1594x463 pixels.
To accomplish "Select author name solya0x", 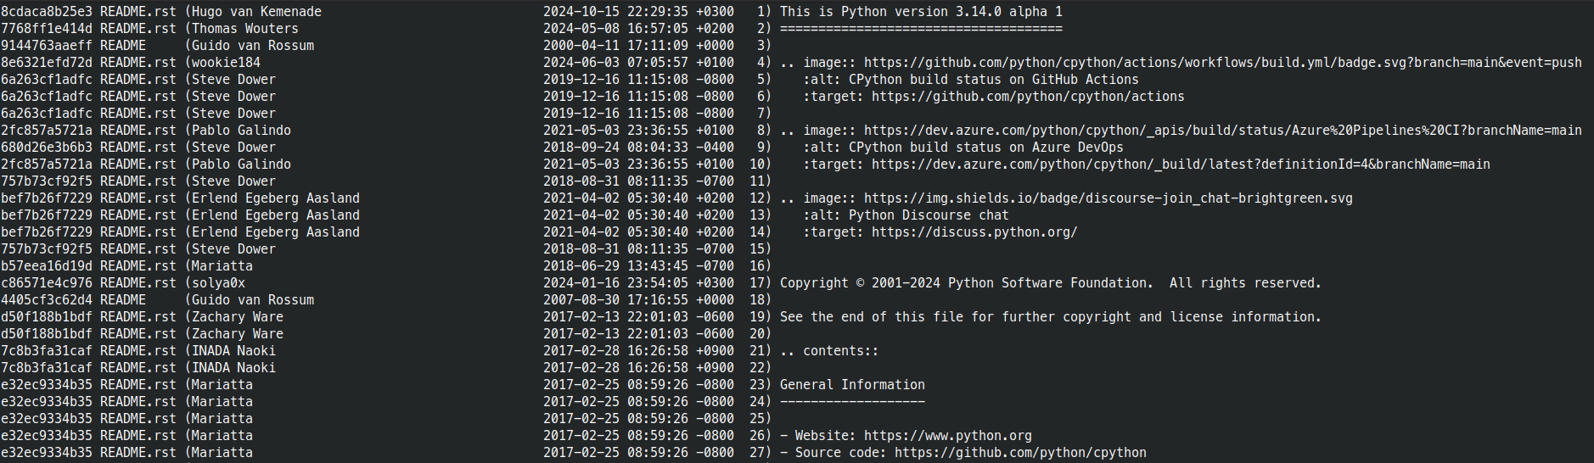I will [x=218, y=283].
